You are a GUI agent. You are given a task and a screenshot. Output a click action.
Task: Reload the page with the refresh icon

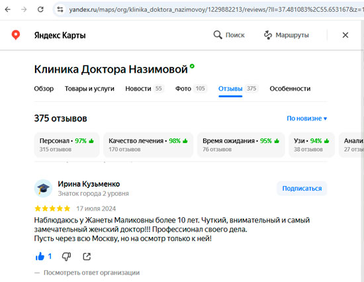point(40,9)
